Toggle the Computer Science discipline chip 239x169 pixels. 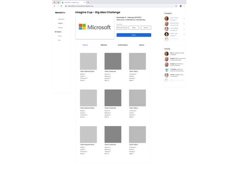[122, 28]
